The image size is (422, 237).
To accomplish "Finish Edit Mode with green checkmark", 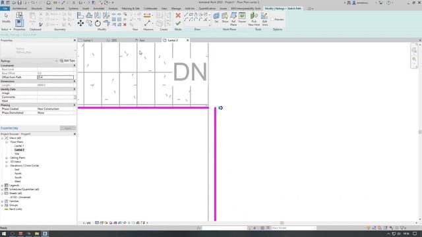I will 178,24.
